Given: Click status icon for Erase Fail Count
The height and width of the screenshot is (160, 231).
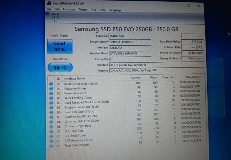Looking at the screenshot, I should click(52, 112).
